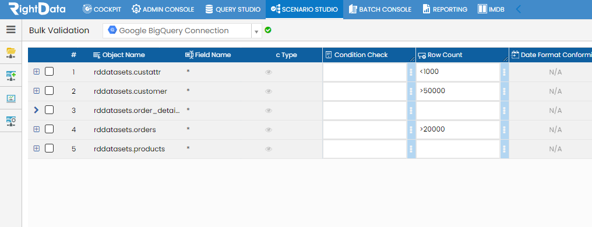The image size is (592, 227).
Task: Open the Batch Console tab
Action: point(380,9)
